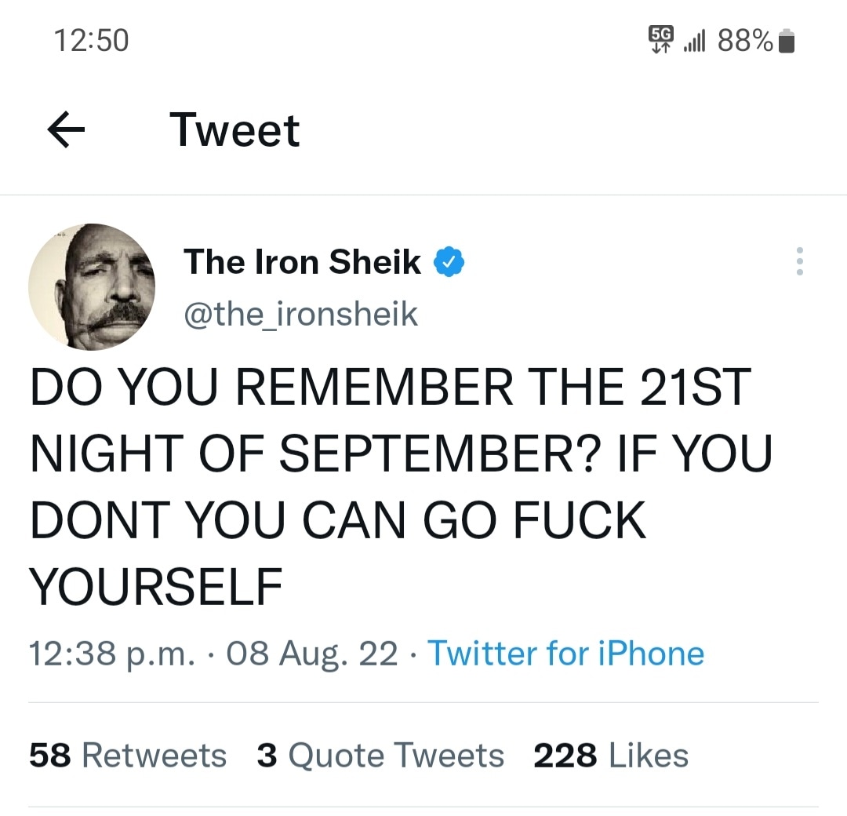Tap the 12:50 status bar clock
The width and height of the screenshot is (847, 816).
click(x=92, y=41)
